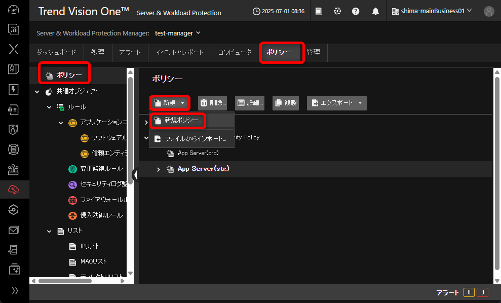Expand the App Server(stg) policy row
This screenshot has width=501, height=303.
click(x=159, y=169)
